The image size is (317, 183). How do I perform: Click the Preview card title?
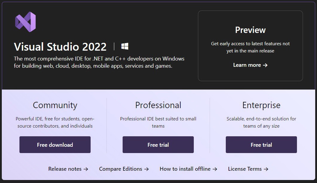250,30
